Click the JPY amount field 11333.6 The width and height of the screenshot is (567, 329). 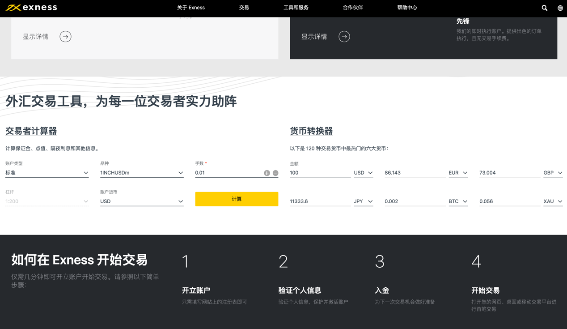coord(320,201)
